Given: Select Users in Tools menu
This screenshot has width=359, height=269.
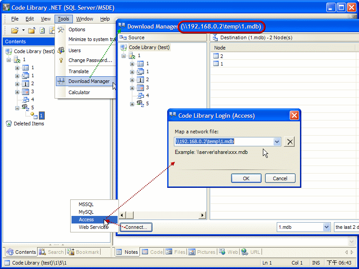Looking at the screenshot, I should 74,50.
